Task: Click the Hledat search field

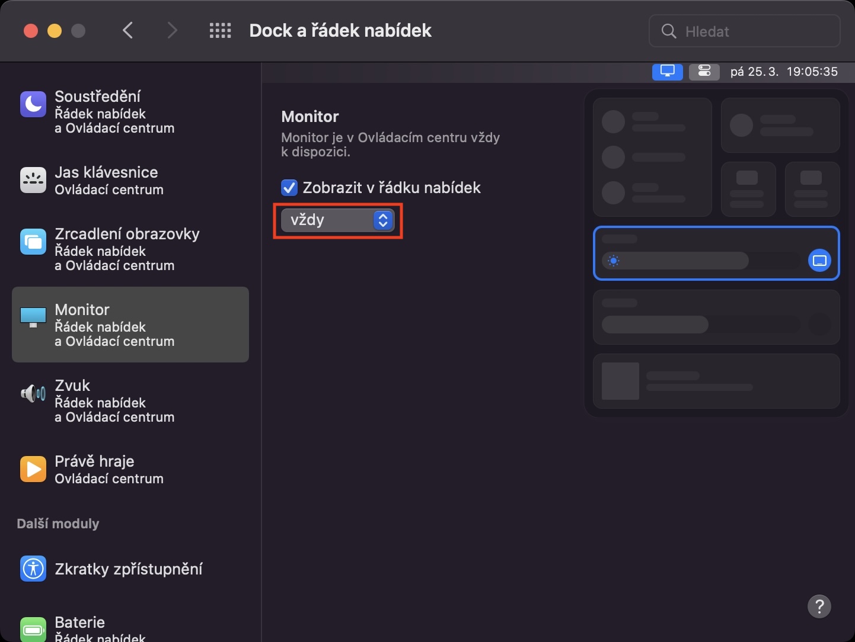Action: (744, 31)
